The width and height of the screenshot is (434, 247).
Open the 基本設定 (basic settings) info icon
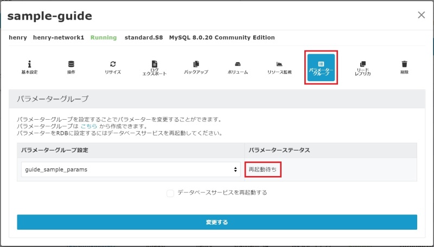pyautogui.click(x=29, y=67)
